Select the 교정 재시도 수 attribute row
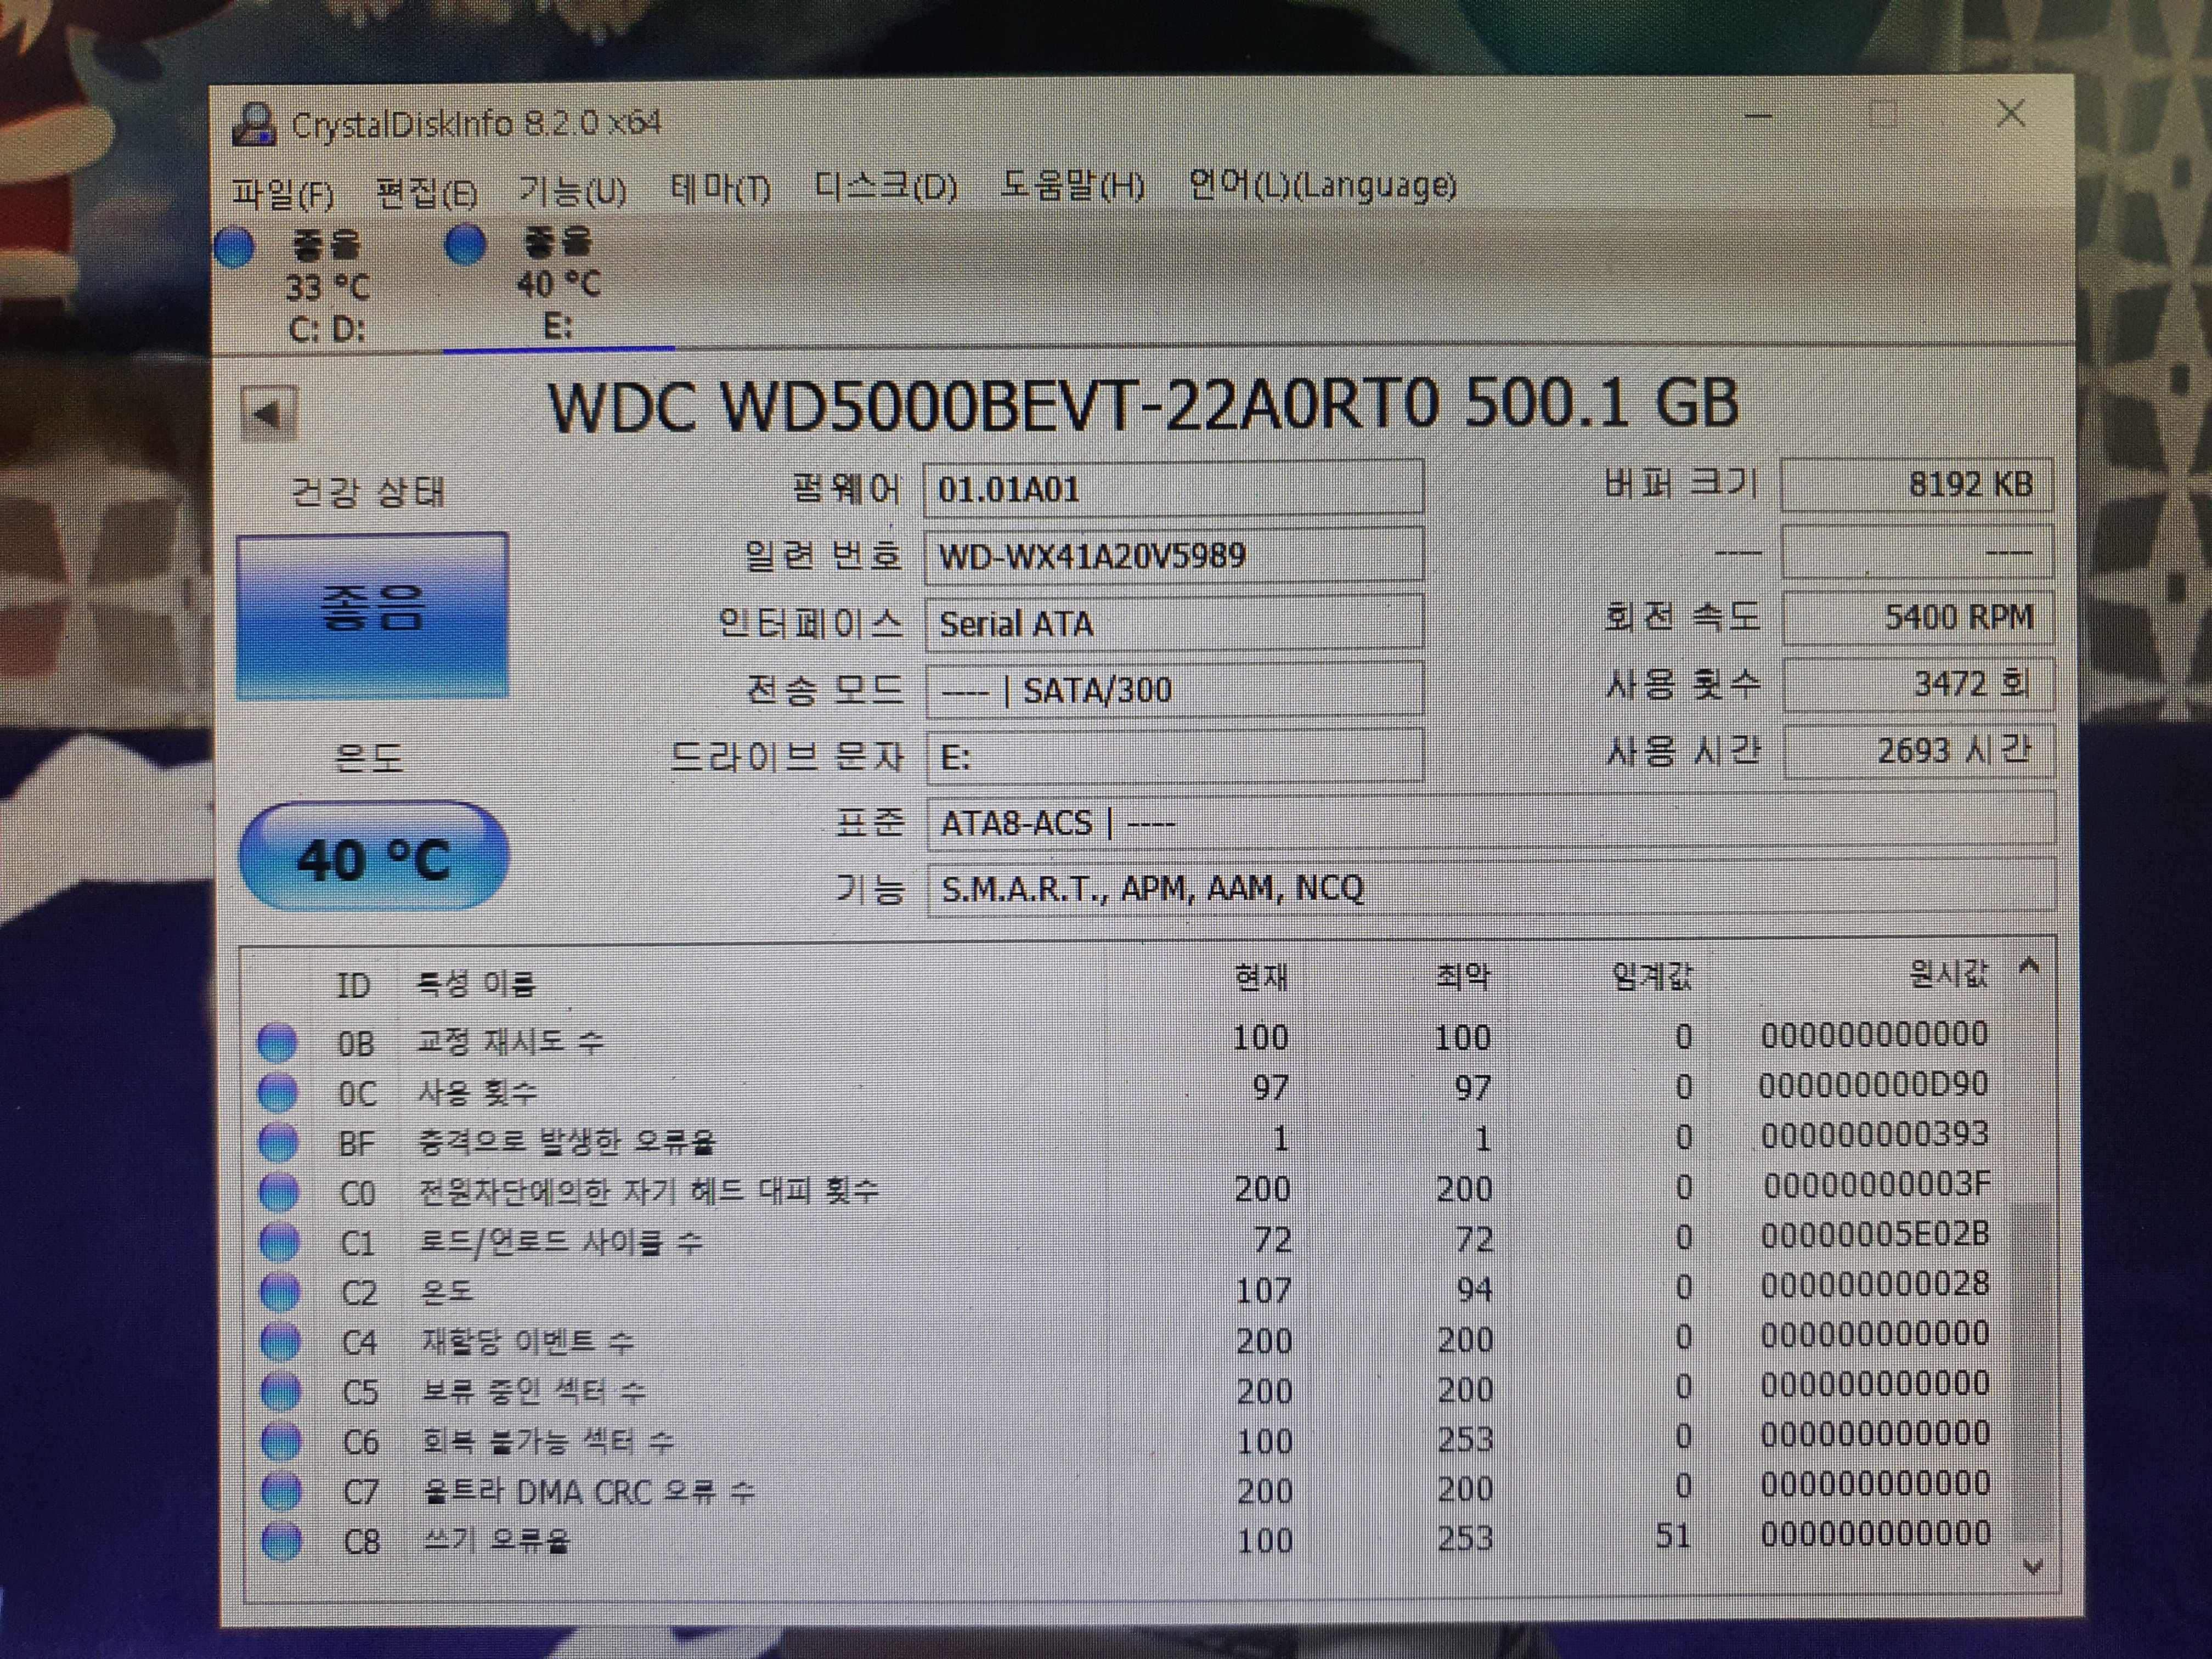Image resolution: width=2212 pixels, height=1659 pixels. click(1124, 1039)
